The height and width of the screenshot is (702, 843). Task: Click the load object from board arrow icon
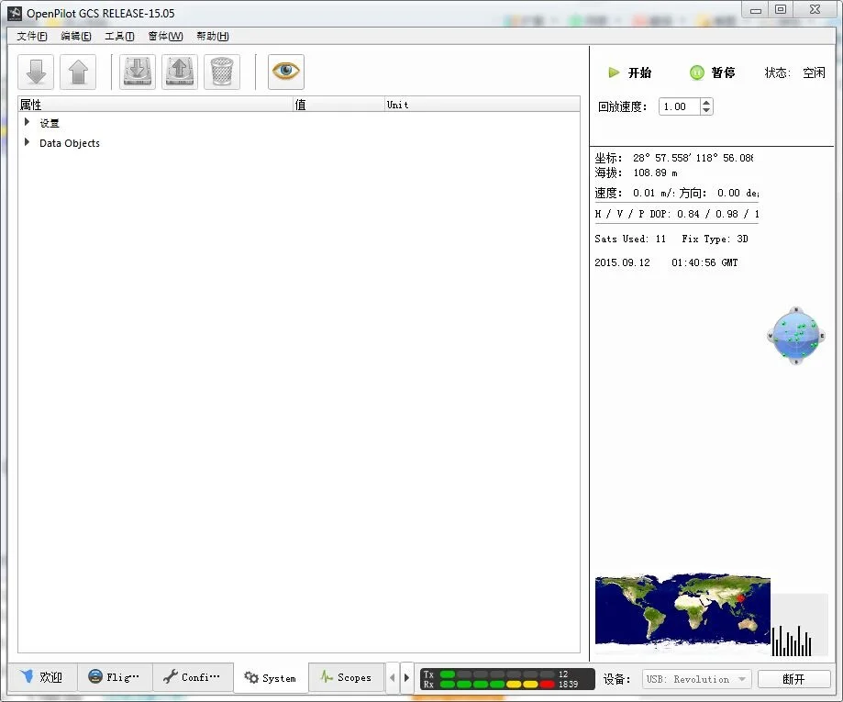coord(36,72)
